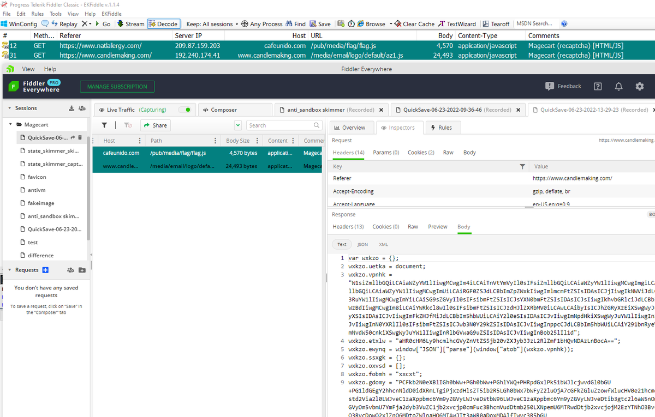Viewport: 655px width, 417px height.
Task: Click Save in Fiddler Classic toolbar
Action: 320,24
